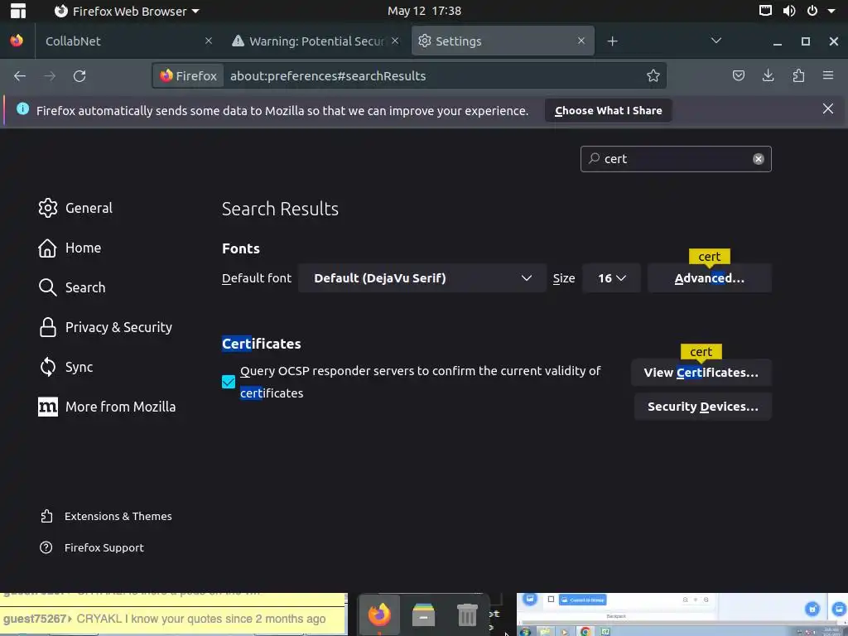The height and width of the screenshot is (636, 848).
Task: Close the CollabNet tab
Action: coord(208,41)
